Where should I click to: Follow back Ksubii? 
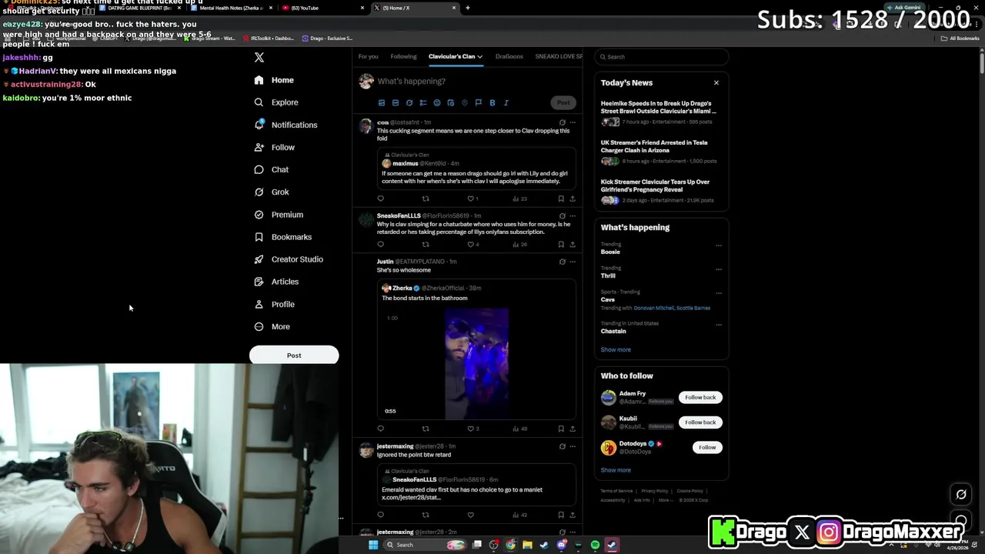pos(700,422)
